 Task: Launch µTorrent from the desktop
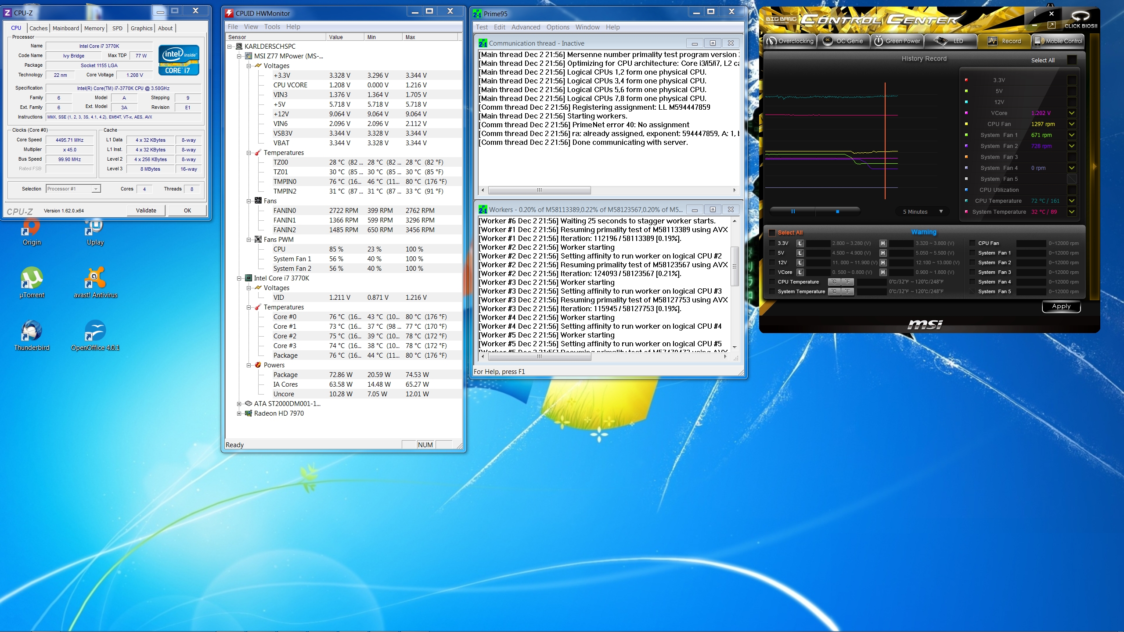[x=32, y=282]
